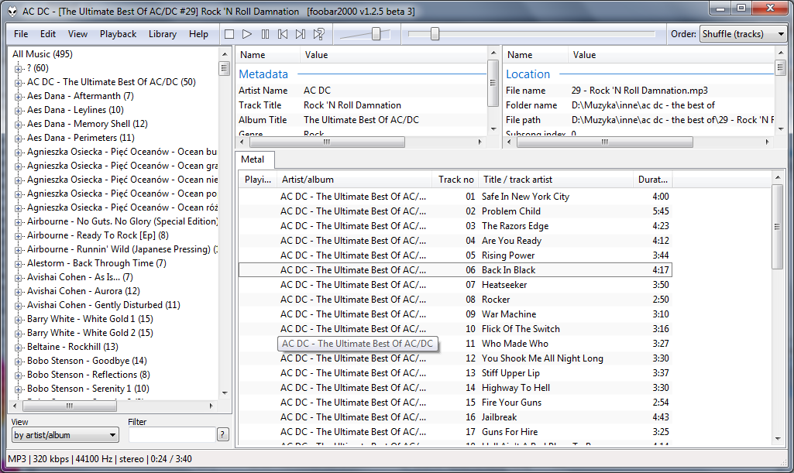Open the Library menu

click(x=163, y=34)
